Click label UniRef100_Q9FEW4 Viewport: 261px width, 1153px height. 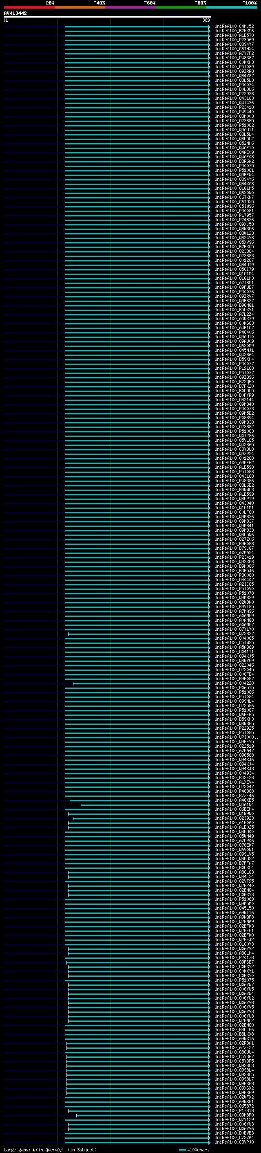[234, 175]
